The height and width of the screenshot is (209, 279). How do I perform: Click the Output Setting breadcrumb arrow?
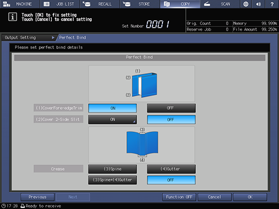pyautogui.click(x=53, y=38)
